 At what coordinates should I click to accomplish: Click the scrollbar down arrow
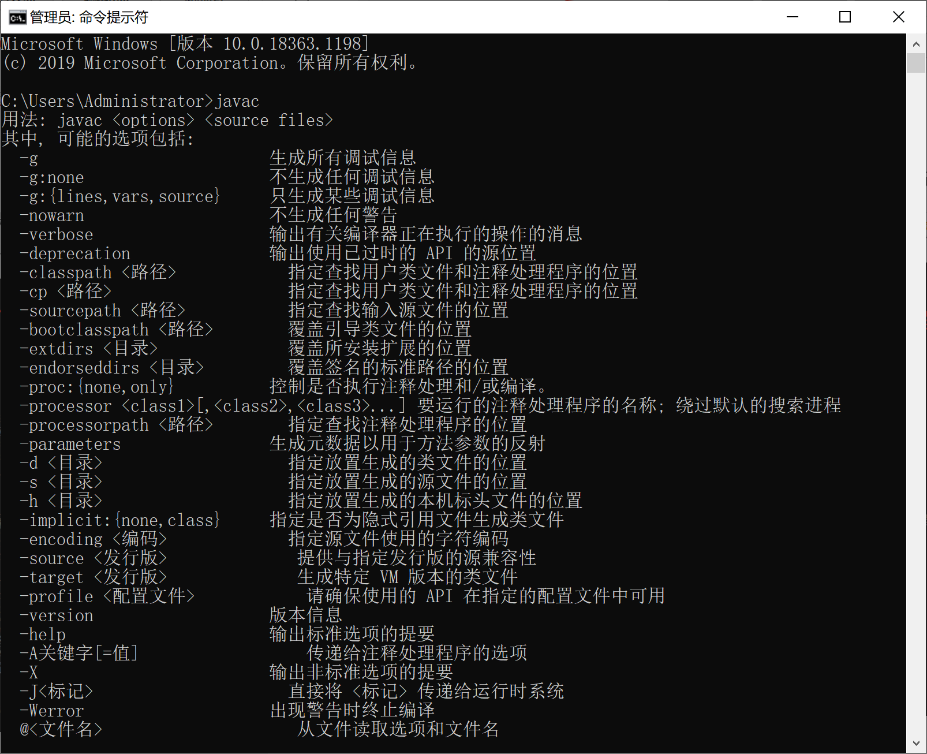coord(916,744)
